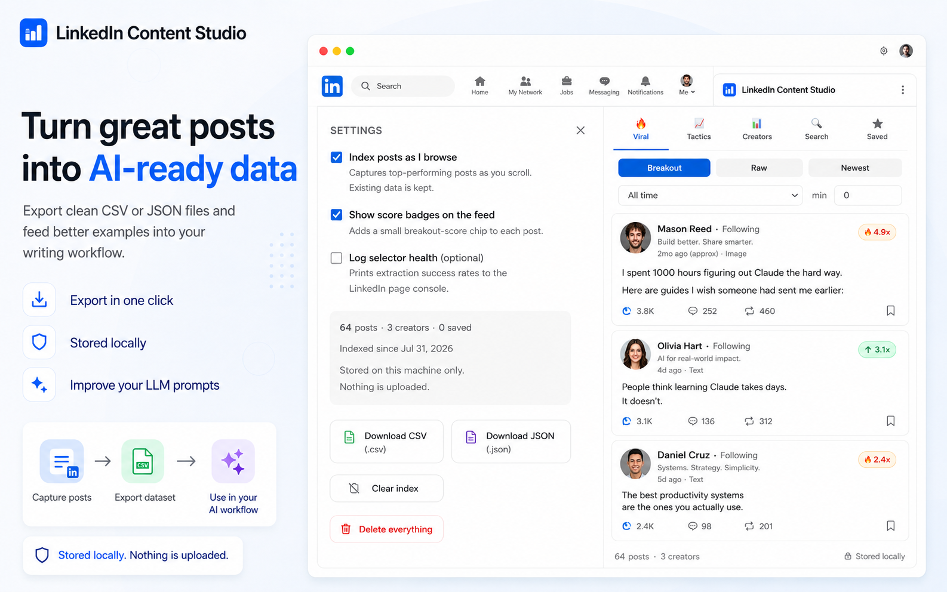Click Daniel Cruz's avatar
Screen dimensions: 947x592
635,464
